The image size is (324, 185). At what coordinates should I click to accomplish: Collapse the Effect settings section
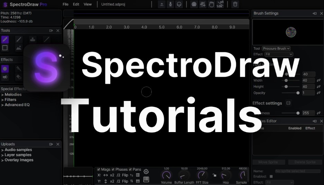coord(288,103)
